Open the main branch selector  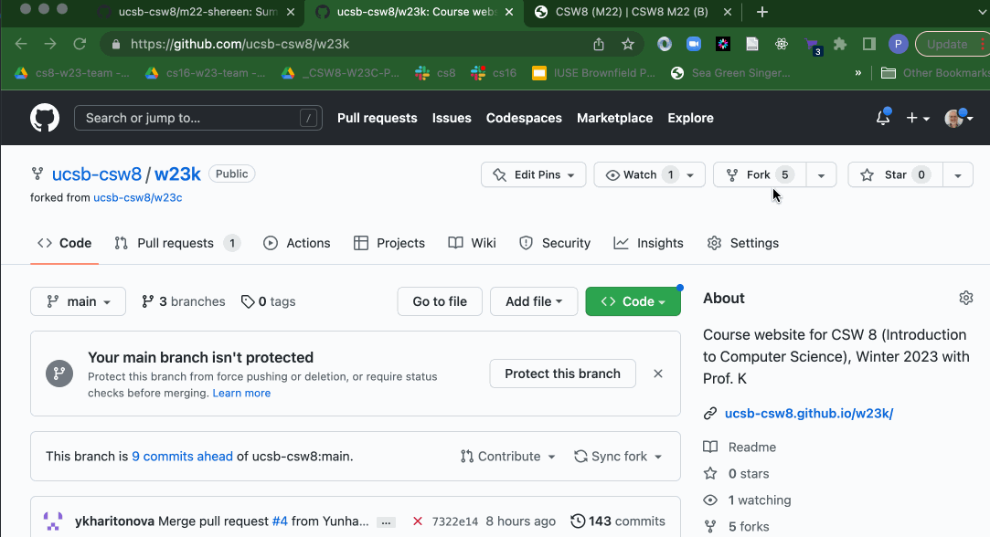point(79,301)
